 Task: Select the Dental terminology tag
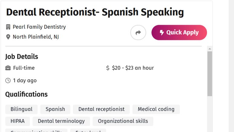pos(61,121)
